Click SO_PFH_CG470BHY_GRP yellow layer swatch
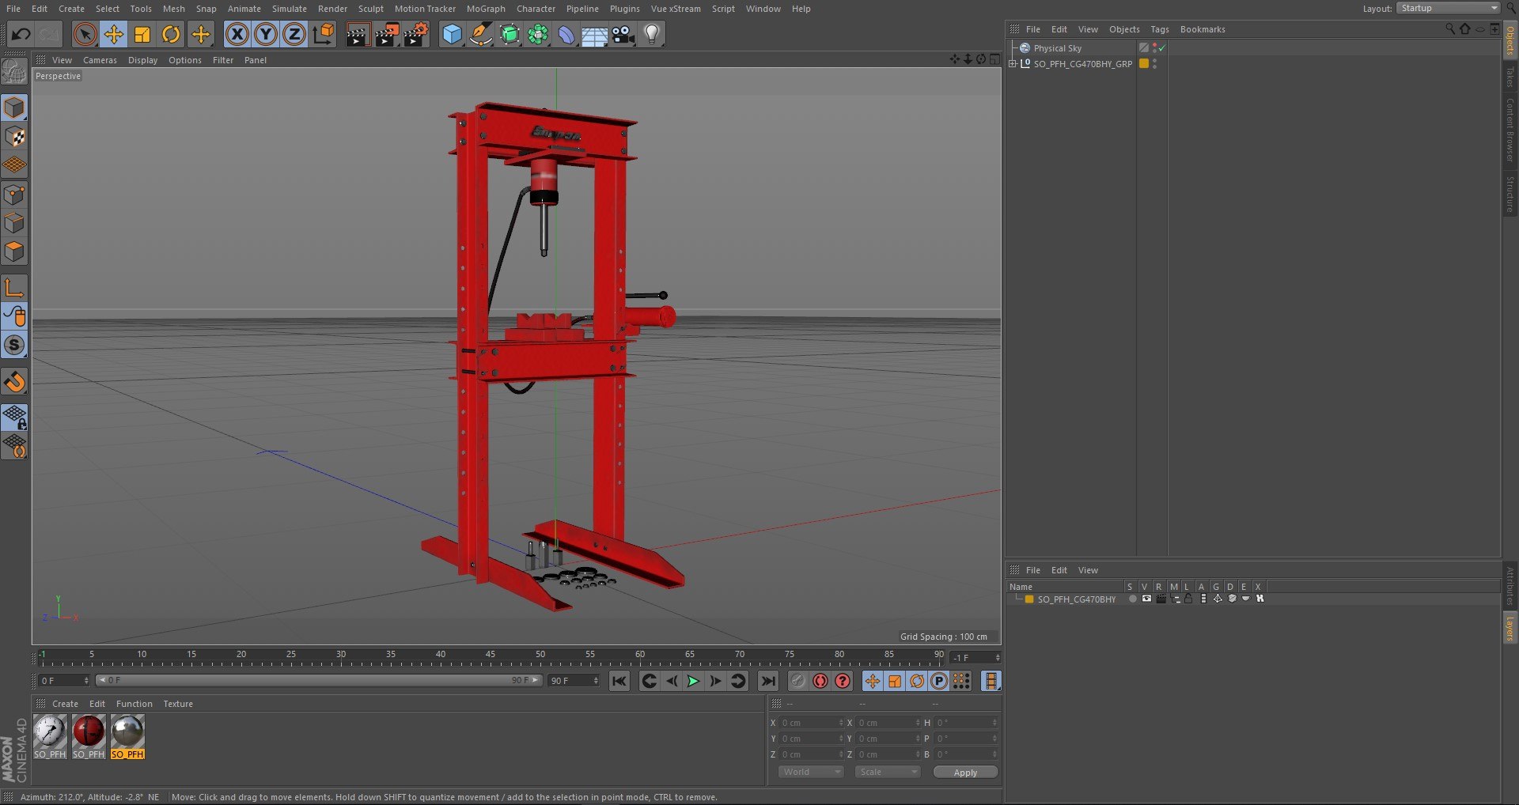This screenshot has width=1519, height=805. [x=1144, y=64]
